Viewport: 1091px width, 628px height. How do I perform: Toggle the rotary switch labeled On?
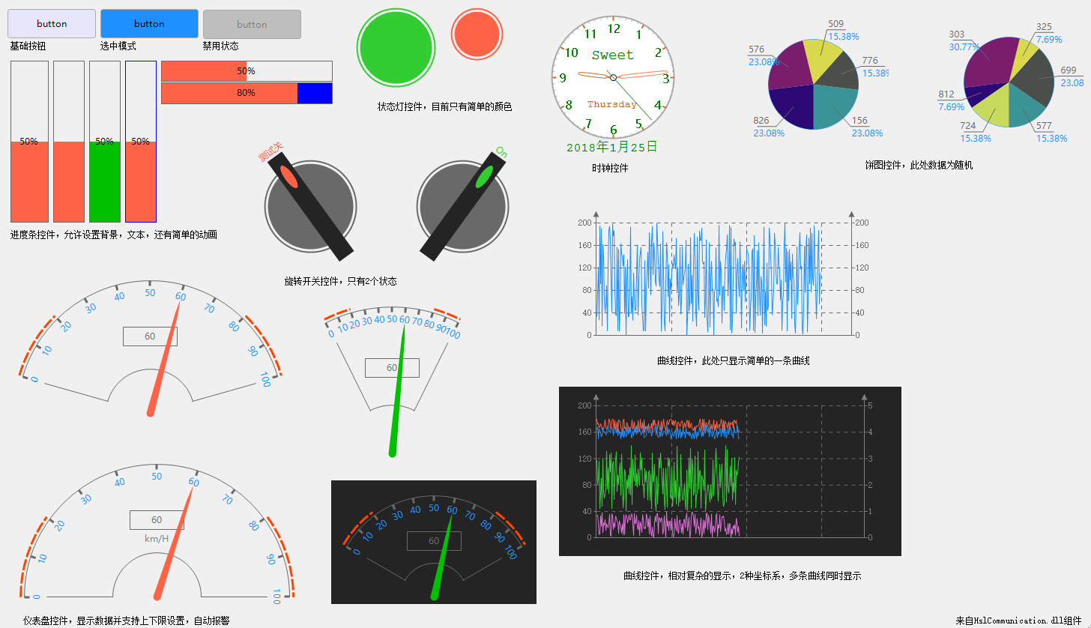[x=463, y=206]
